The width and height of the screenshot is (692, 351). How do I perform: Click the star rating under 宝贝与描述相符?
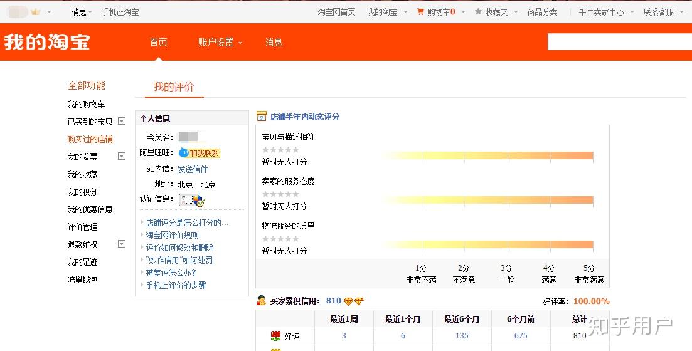280,149
